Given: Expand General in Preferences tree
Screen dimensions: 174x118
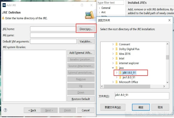Looking at the screenshot, I should (x=99, y=8).
